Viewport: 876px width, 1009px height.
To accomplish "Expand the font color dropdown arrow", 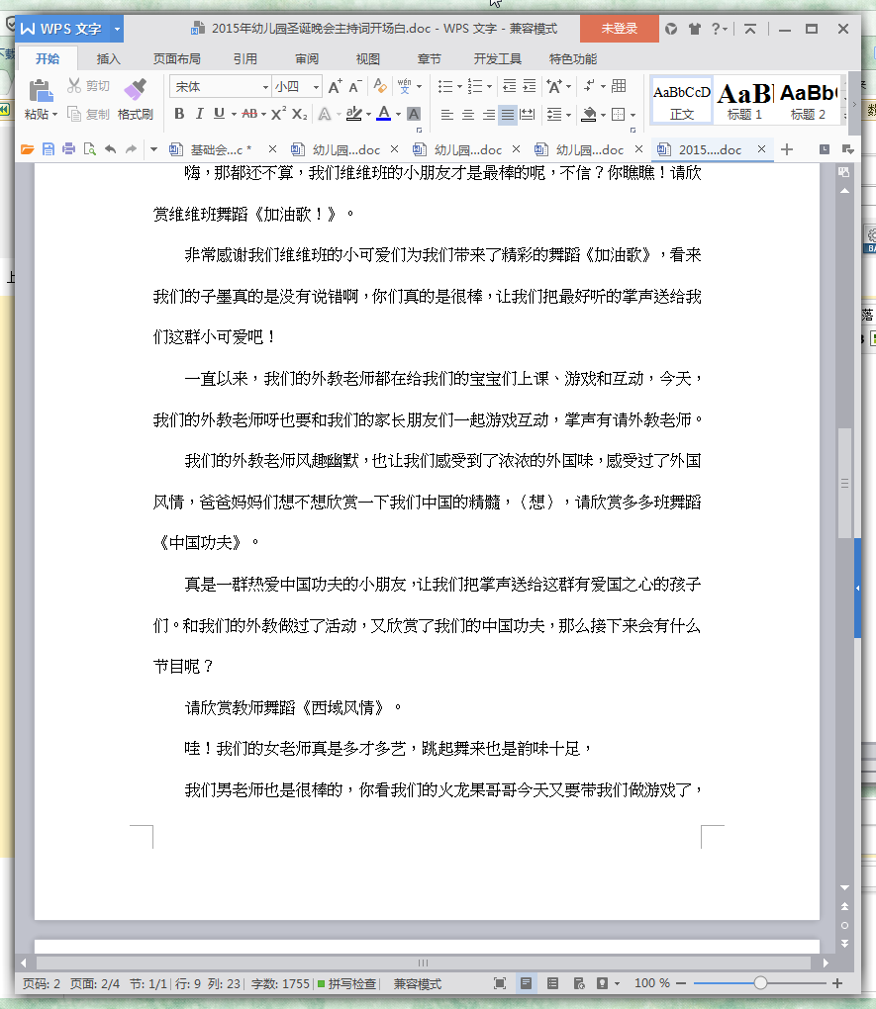I will click(398, 115).
